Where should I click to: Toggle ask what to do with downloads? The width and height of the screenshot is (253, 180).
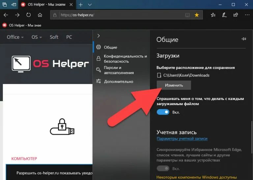tap(163, 112)
